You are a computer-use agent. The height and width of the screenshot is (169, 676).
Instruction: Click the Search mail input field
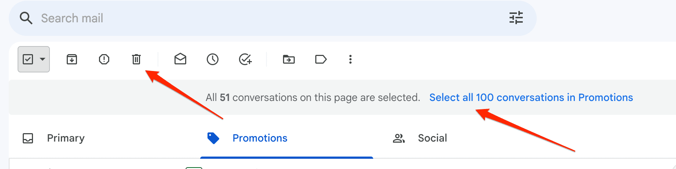point(257,18)
